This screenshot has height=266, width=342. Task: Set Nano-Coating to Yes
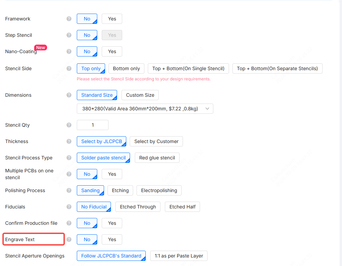[112, 51]
